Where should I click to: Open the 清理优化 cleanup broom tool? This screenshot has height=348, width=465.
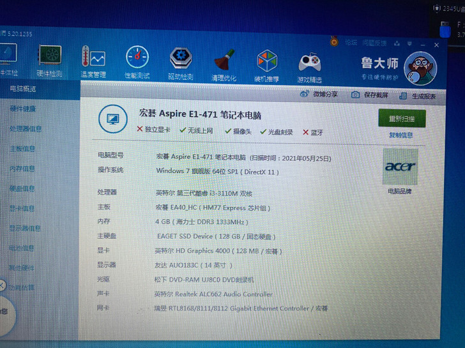[x=224, y=65]
